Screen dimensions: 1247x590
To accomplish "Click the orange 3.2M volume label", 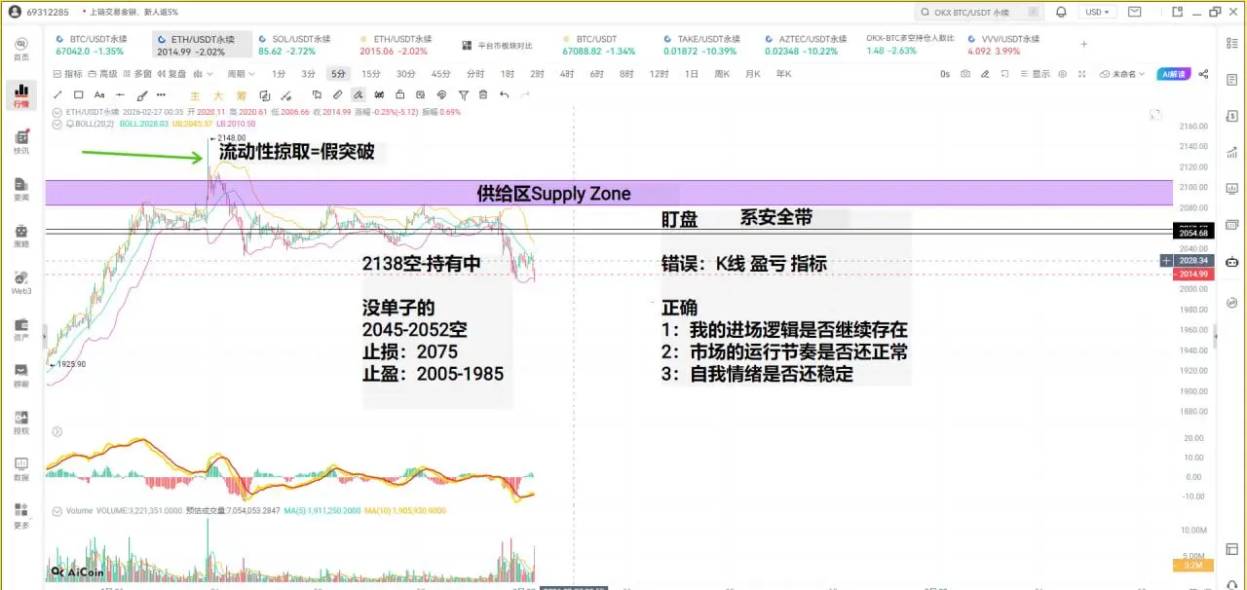I will (1194, 565).
